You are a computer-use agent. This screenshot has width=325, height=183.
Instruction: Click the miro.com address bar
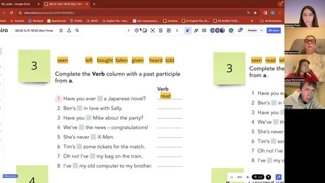133,13
